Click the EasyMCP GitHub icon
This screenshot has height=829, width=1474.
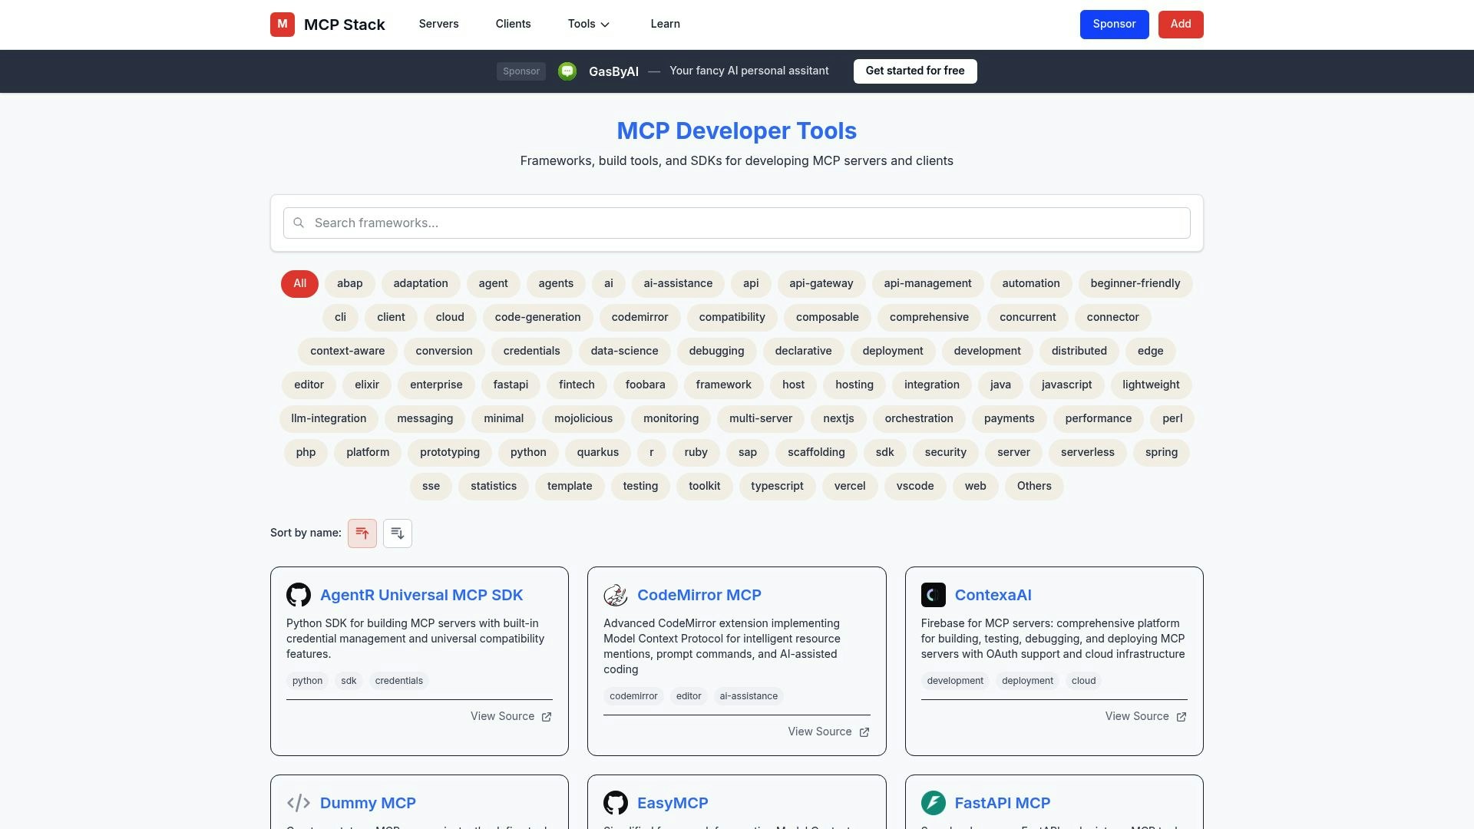[616, 803]
